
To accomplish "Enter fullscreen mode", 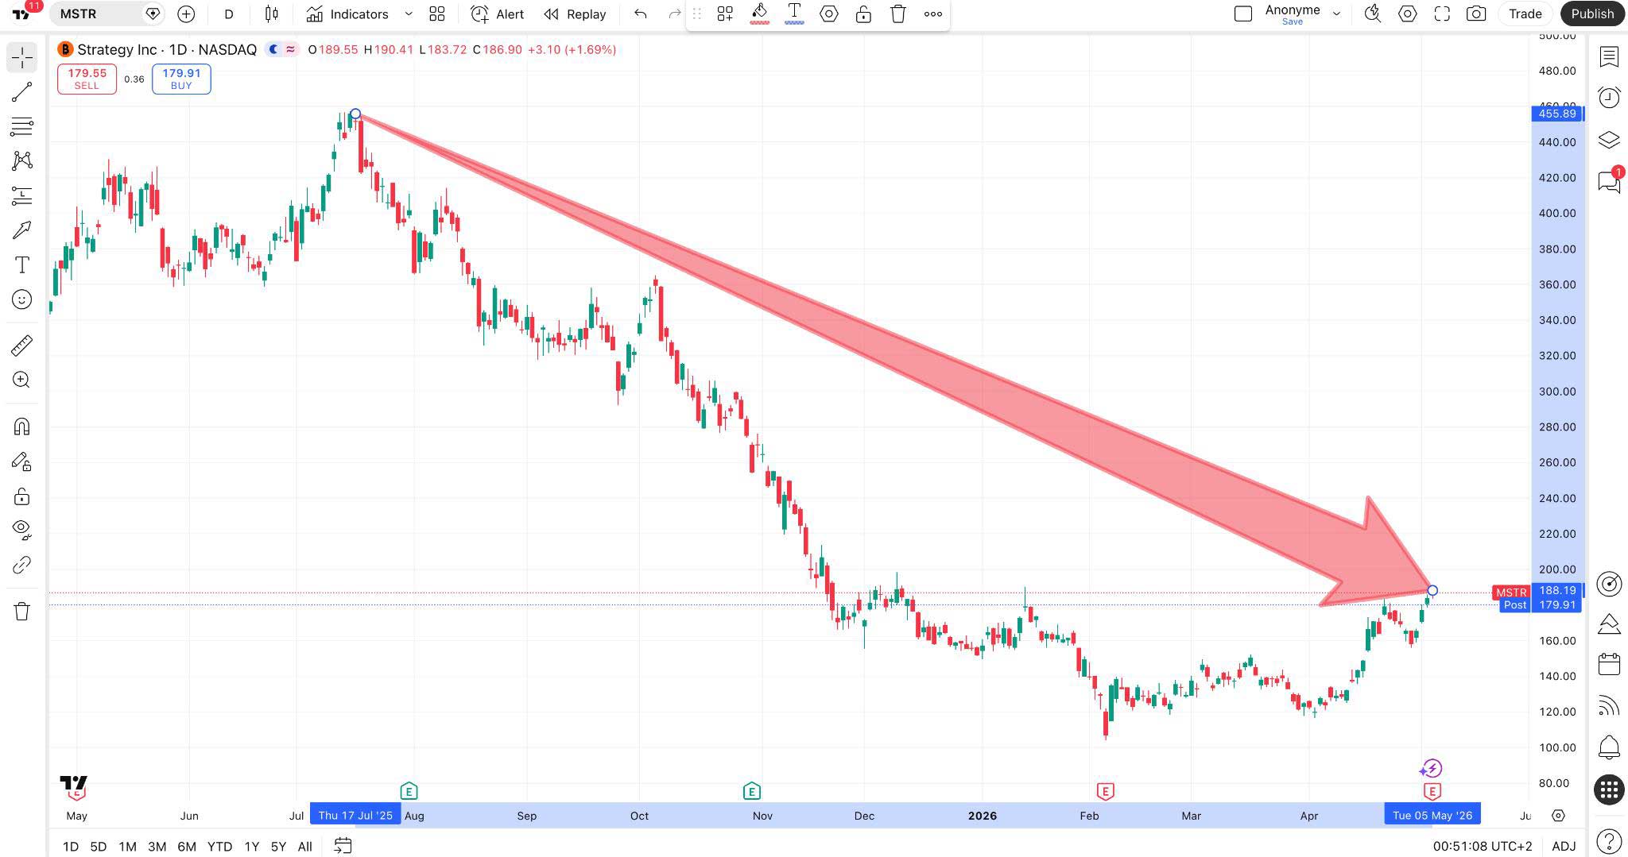I will 1442,14.
